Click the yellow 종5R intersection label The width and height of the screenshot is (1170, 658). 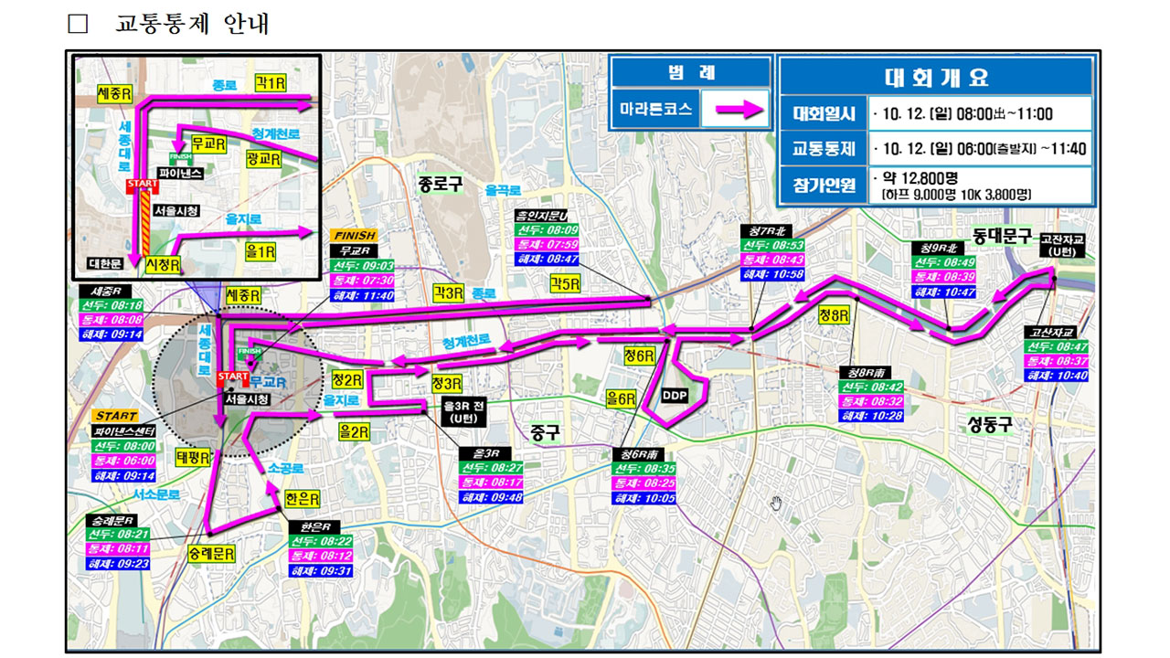pos(564,284)
